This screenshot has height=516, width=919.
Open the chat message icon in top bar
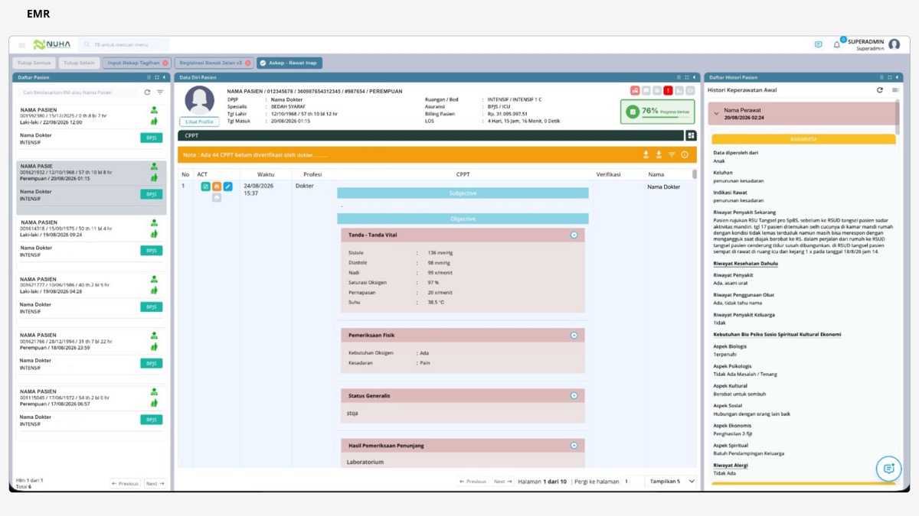click(x=818, y=45)
